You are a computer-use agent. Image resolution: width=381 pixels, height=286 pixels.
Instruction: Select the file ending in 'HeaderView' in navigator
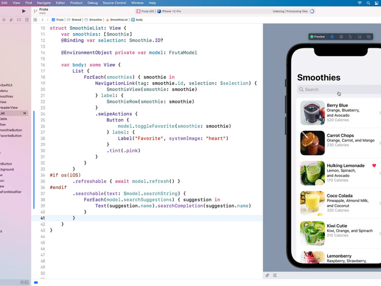tap(9, 108)
